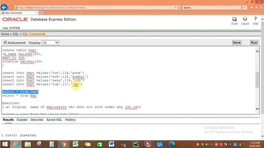Select the SQL Commands browser tab

point(19,13)
